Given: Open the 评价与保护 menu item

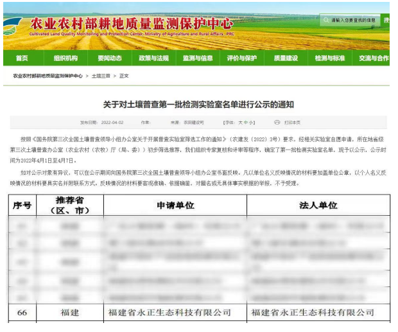Looking at the screenshot, I should [x=242, y=58].
